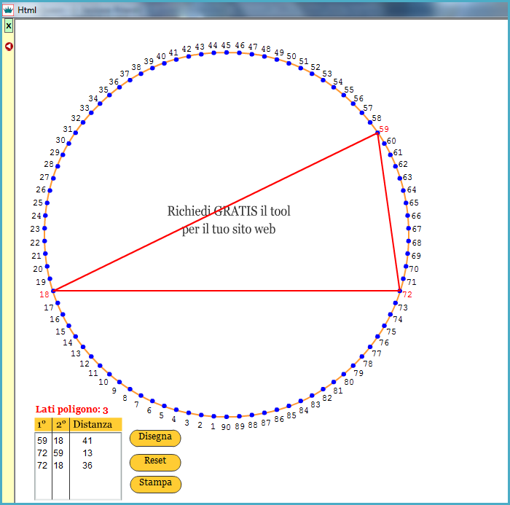Select circle point 10

pos(109,374)
